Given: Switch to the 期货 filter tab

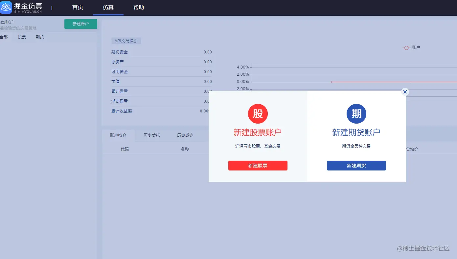Looking at the screenshot, I should (39, 37).
